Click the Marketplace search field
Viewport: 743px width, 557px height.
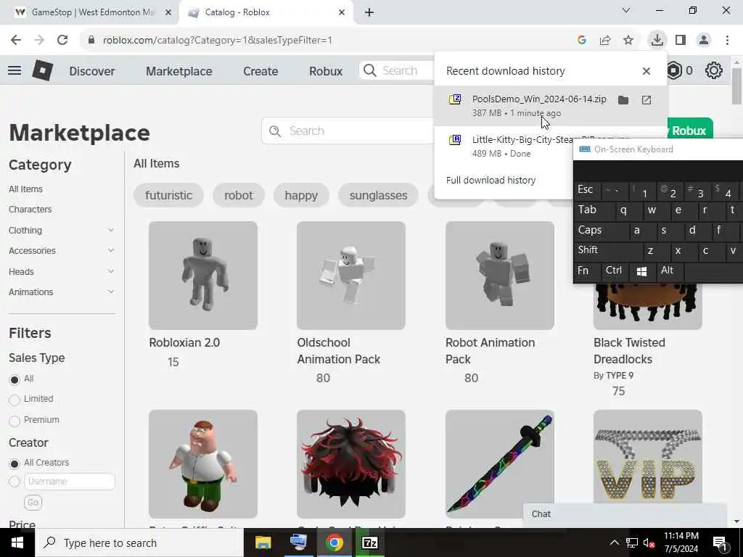pyautogui.click(x=348, y=131)
